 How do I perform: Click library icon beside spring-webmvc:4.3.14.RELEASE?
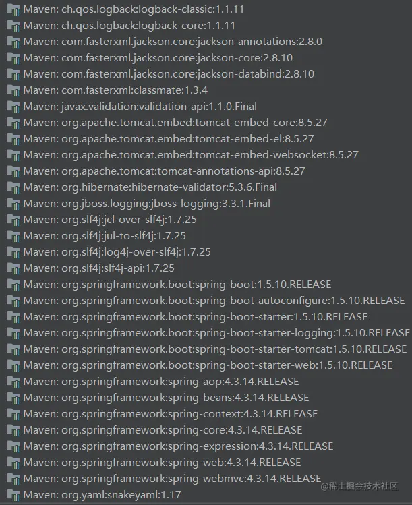point(13,479)
